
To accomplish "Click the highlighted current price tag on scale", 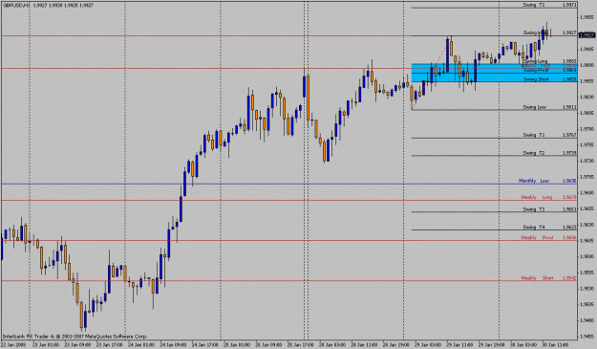I will pyautogui.click(x=586, y=35).
